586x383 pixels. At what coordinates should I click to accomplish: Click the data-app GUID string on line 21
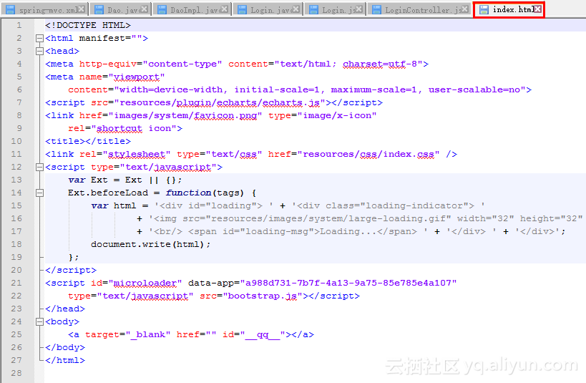pyautogui.click(x=348, y=283)
